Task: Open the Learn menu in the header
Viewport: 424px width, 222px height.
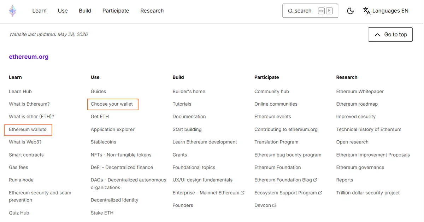Action: coord(39,11)
